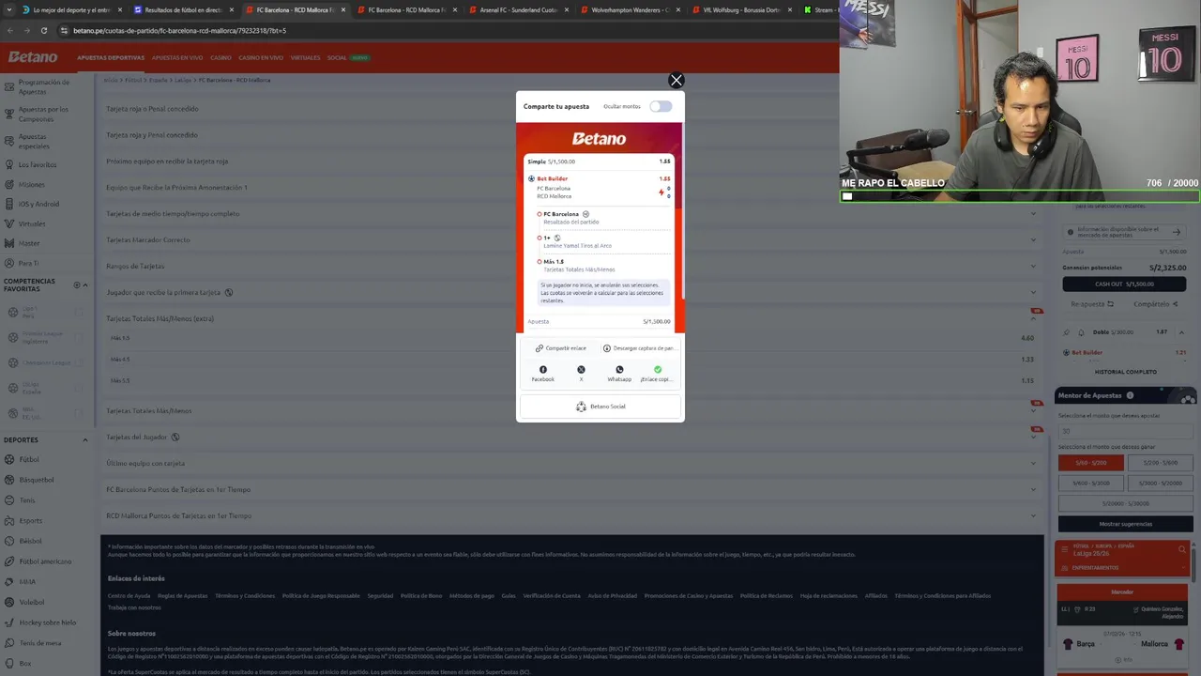Image resolution: width=1201 pixels, height=676 pixels.
Task: Click Mostrar sugerencias button
Action: (1126, 524)
